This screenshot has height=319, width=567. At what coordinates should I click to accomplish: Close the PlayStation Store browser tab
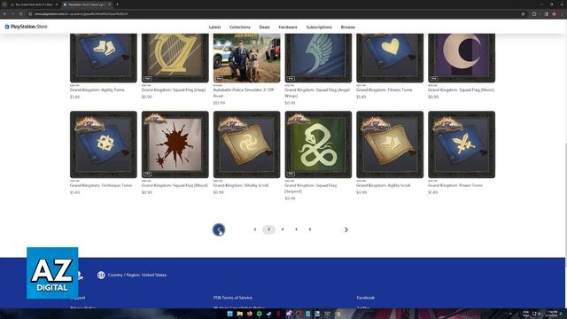[110, 4]
